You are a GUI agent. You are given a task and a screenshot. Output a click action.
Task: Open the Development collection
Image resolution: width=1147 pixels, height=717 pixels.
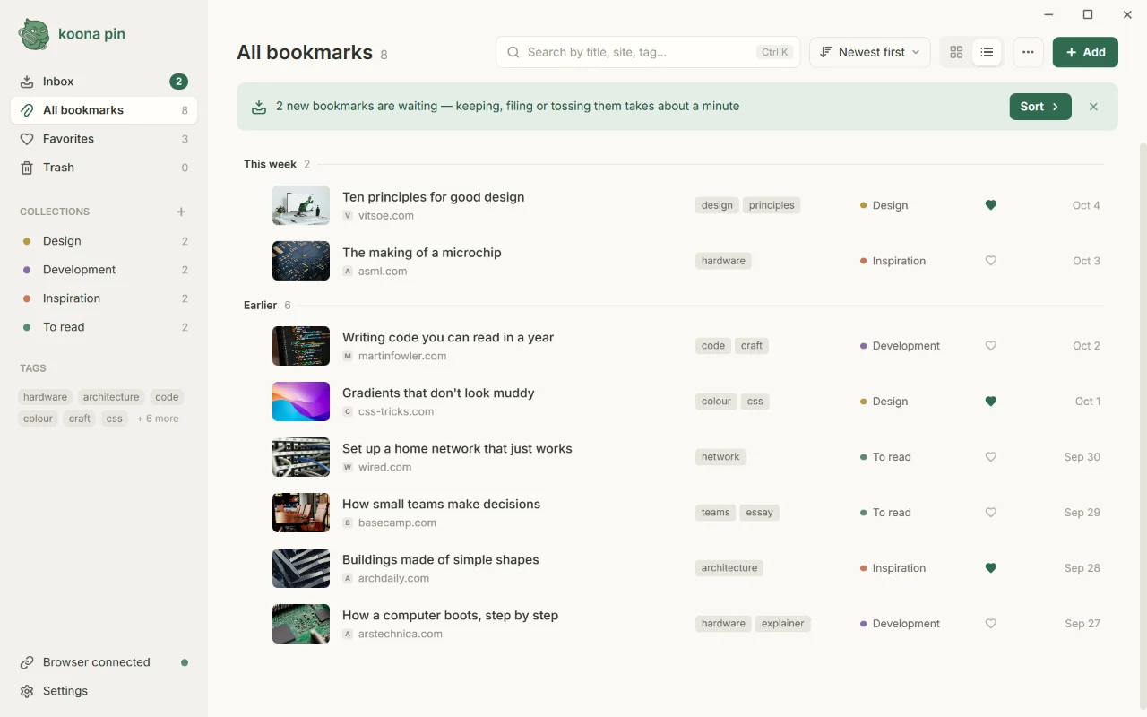[x=104, y=270]
